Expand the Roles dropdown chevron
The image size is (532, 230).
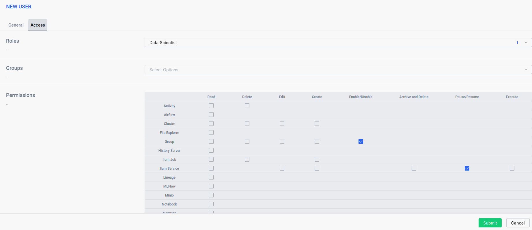tap(526, 42)
